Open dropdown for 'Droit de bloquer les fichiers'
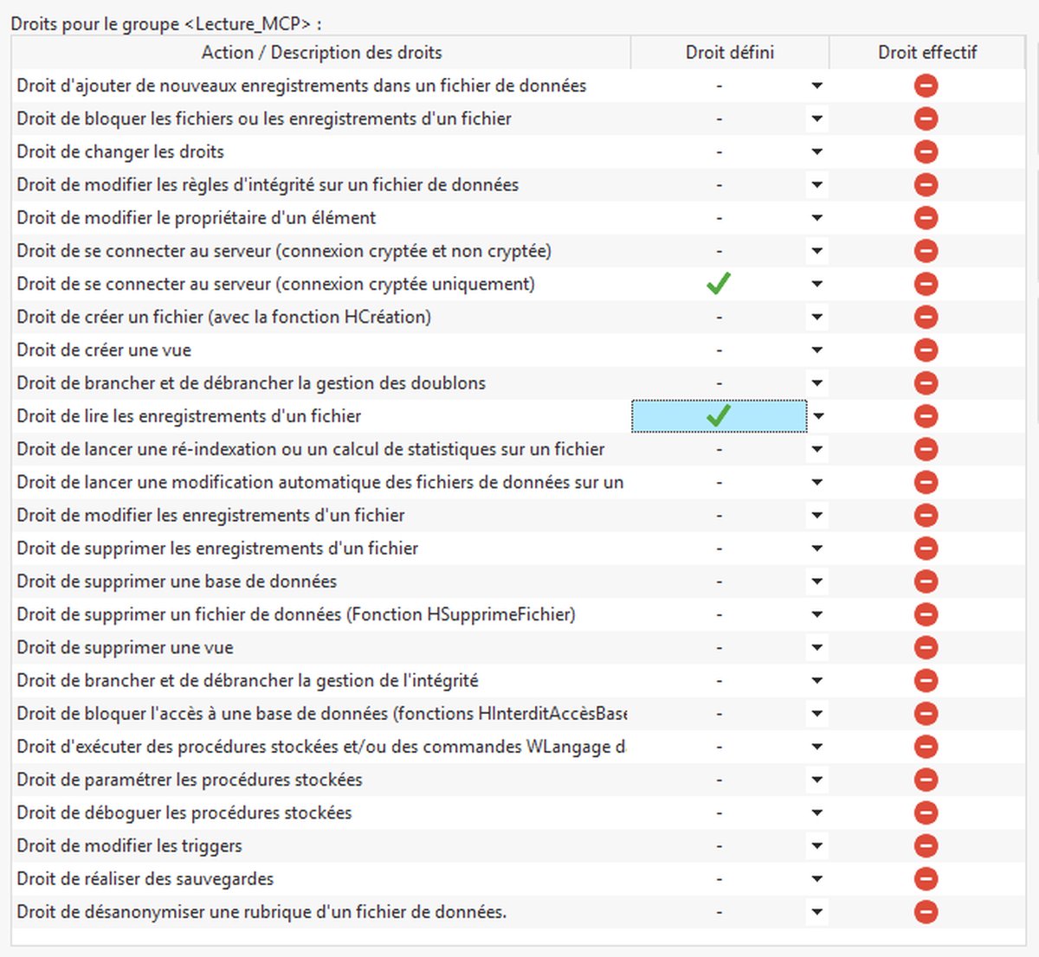This screenshot has height=957, width=1039. (816, 119)
